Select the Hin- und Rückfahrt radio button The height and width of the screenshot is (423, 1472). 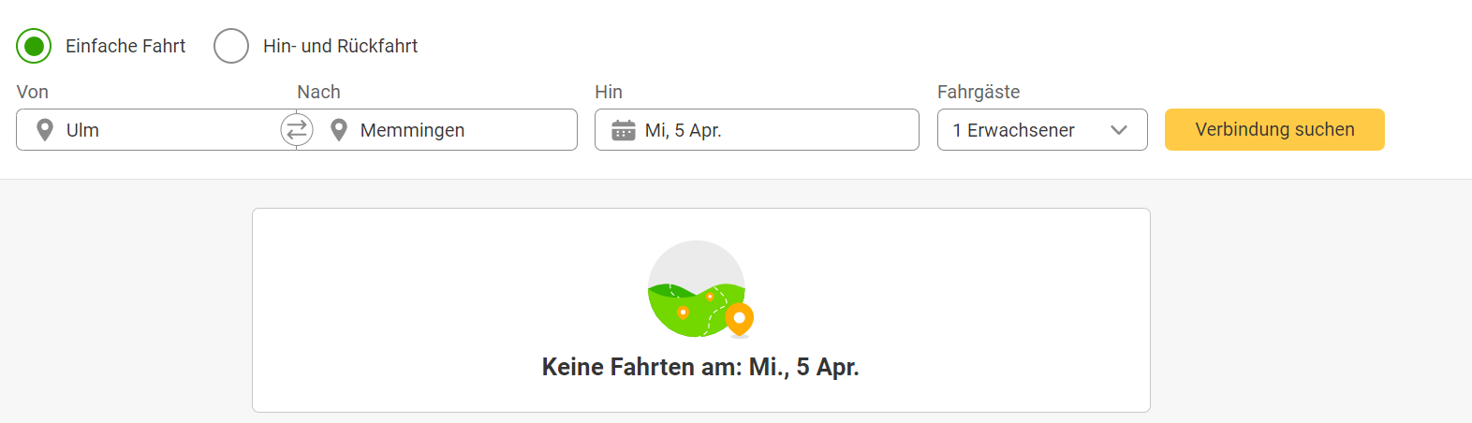(x=231, y=46)
